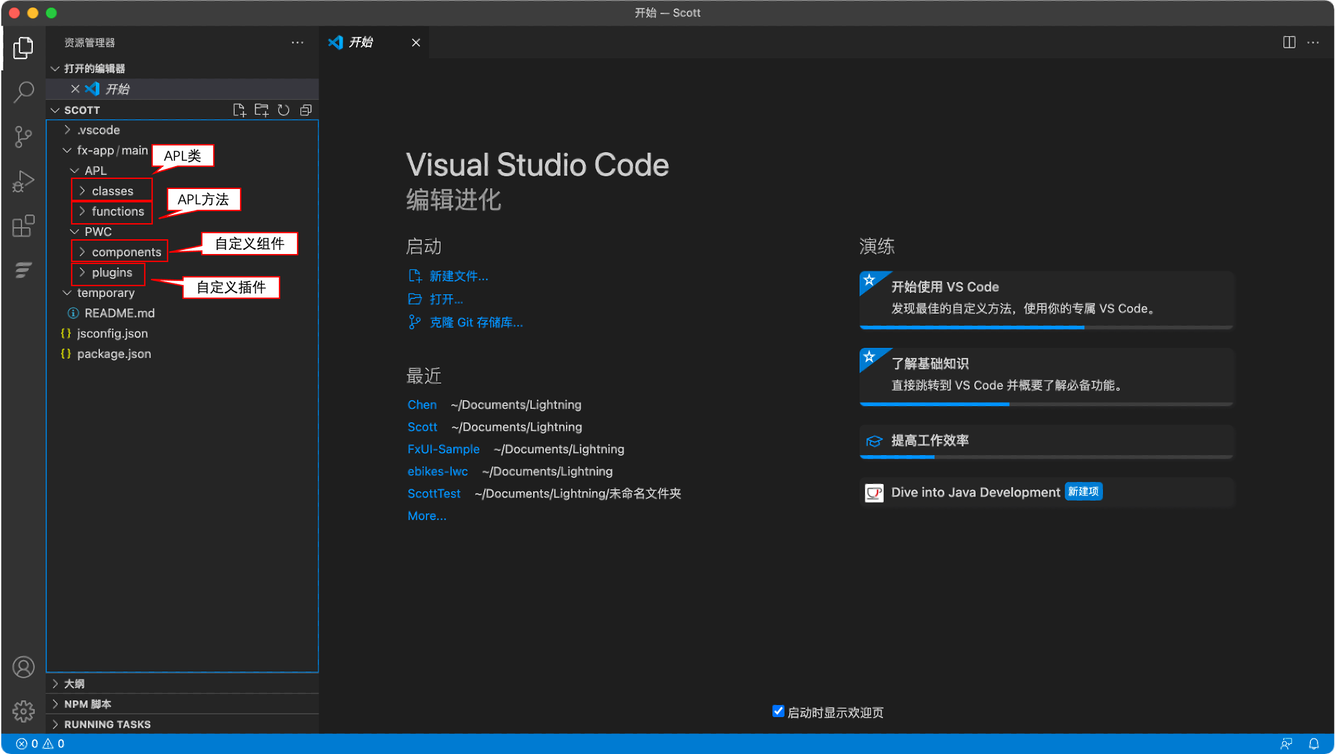Expand the components folder
Screen dimensions: 1335x754
click(x=126, y=252)
